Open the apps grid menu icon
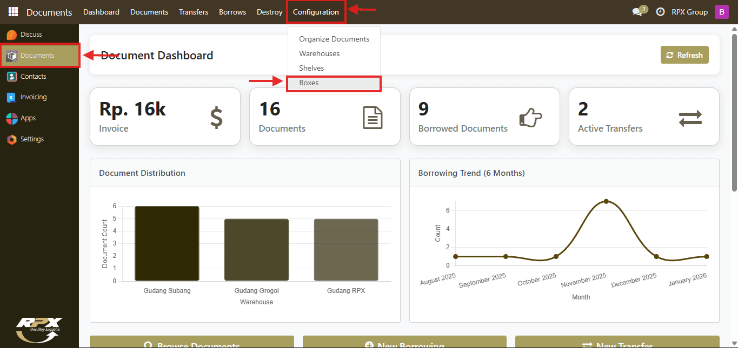 click(13, 12)
